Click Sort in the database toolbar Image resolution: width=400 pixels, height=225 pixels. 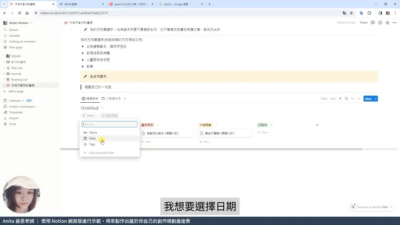pos(333,98)
